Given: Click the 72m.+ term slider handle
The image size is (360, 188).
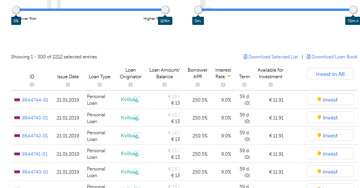Looking at the screenshot, I should 353,10.
